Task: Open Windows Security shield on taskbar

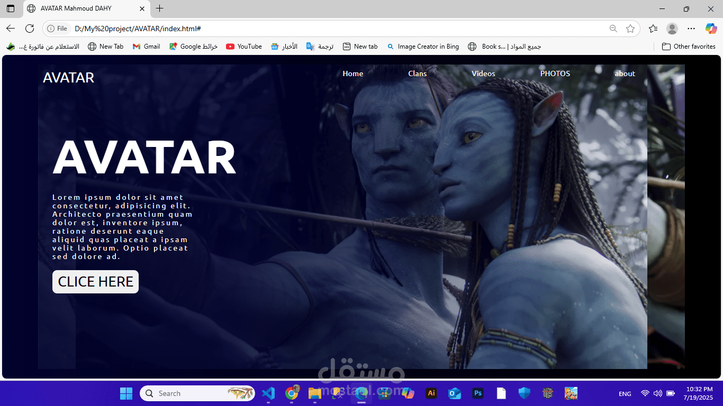Action: [x=525, y=393]
